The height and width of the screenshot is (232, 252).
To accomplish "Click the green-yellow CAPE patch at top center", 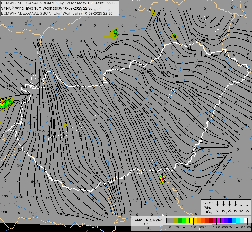I will [112, 34].
